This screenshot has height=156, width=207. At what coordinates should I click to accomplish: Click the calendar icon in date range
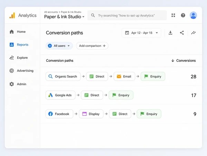coord(127,33)
